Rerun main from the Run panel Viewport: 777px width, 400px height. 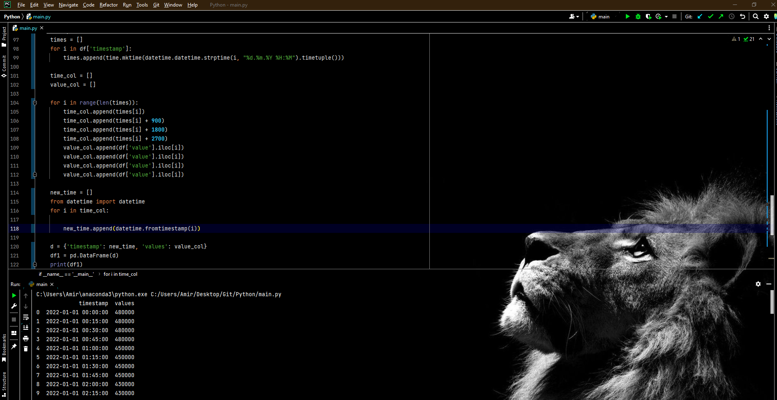[14, 295]
